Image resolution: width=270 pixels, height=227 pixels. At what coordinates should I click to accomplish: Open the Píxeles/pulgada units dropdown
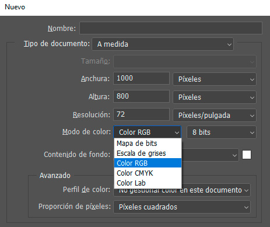(215, 116)
